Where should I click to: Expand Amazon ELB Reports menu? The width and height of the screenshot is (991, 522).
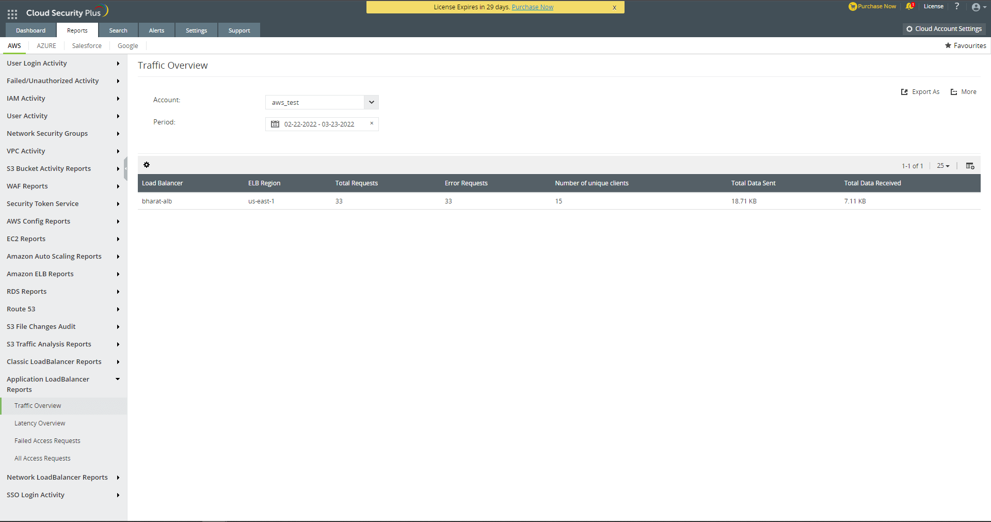(x=63, y=274)
